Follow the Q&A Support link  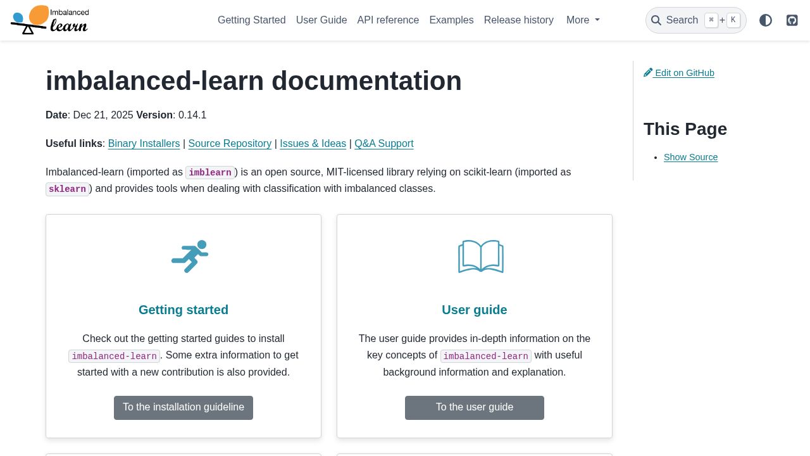(x=384, y=144)
